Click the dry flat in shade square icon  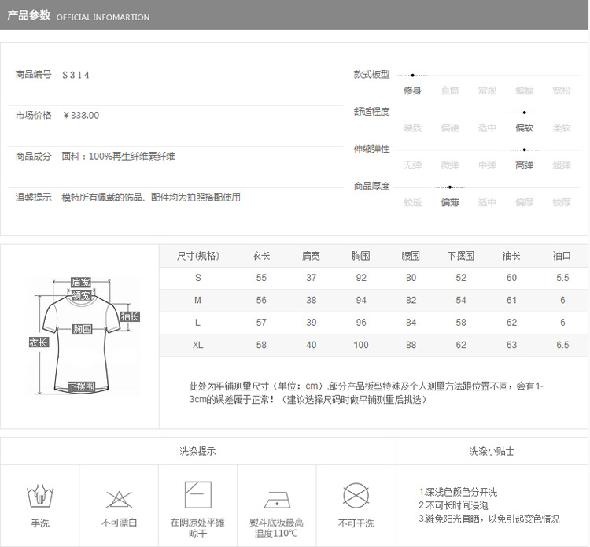tap(197, 495)
